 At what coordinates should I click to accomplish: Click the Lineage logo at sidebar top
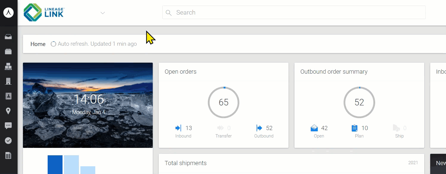coord(8,13)
